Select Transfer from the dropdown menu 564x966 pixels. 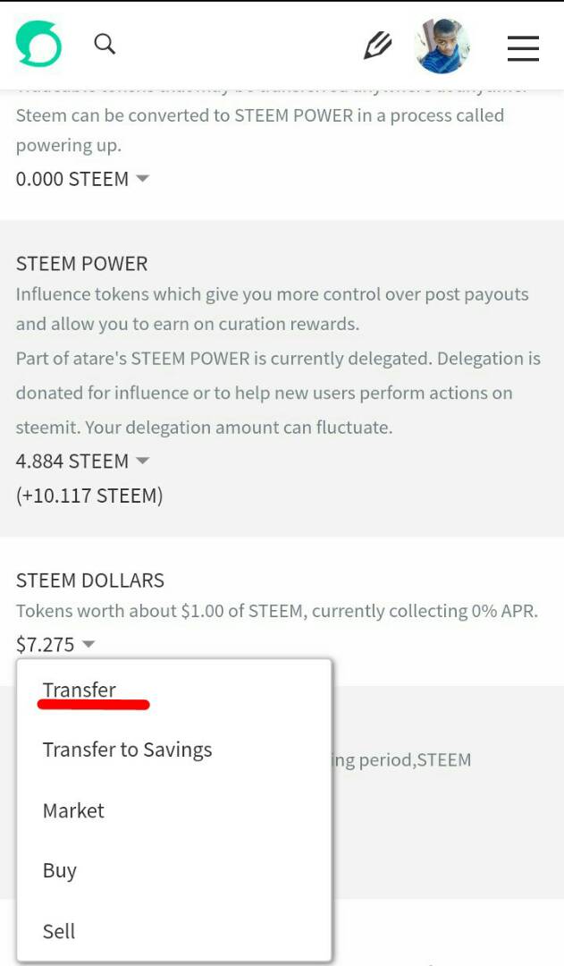click(x=80, y=690)
